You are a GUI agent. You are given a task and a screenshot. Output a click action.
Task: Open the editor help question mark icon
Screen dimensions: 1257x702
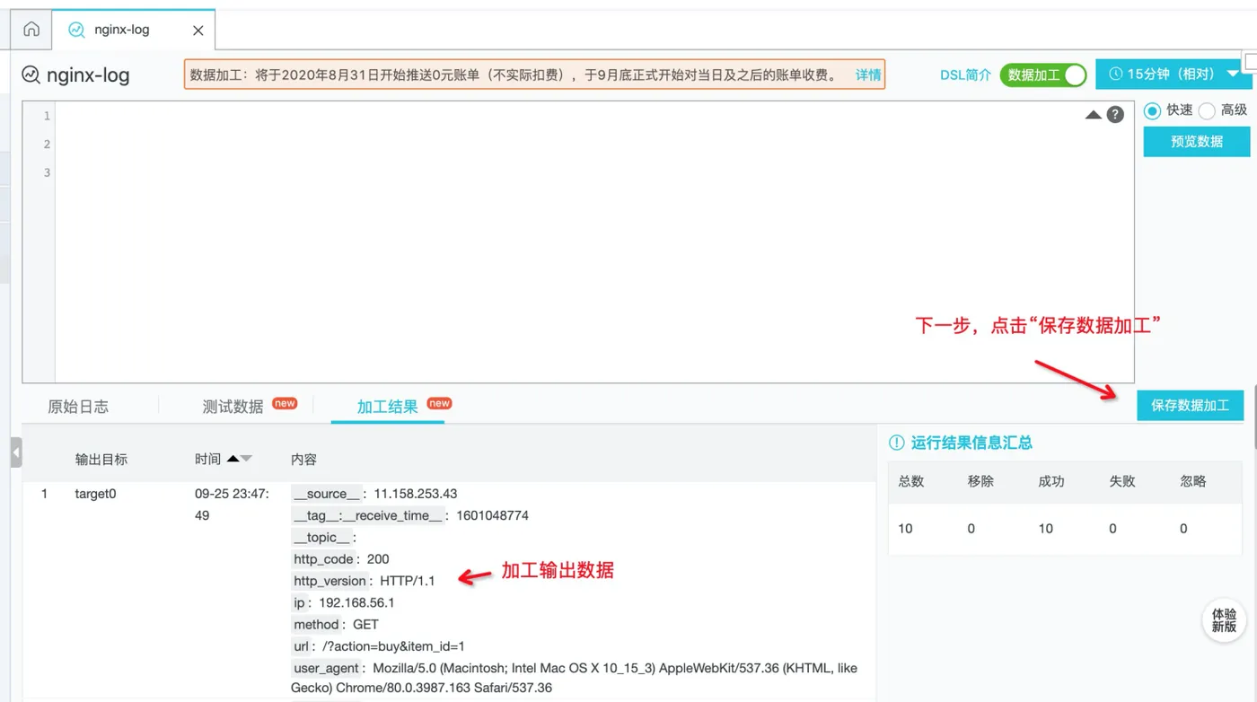coord(1115,115)
